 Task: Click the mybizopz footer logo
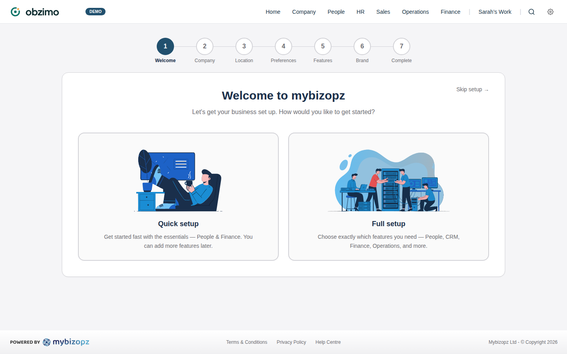coord(66,342)
